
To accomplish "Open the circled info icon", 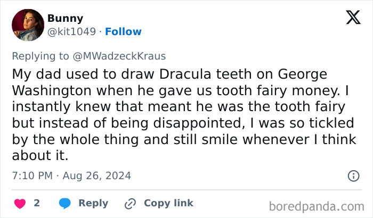I will click(x=353, y=175).
